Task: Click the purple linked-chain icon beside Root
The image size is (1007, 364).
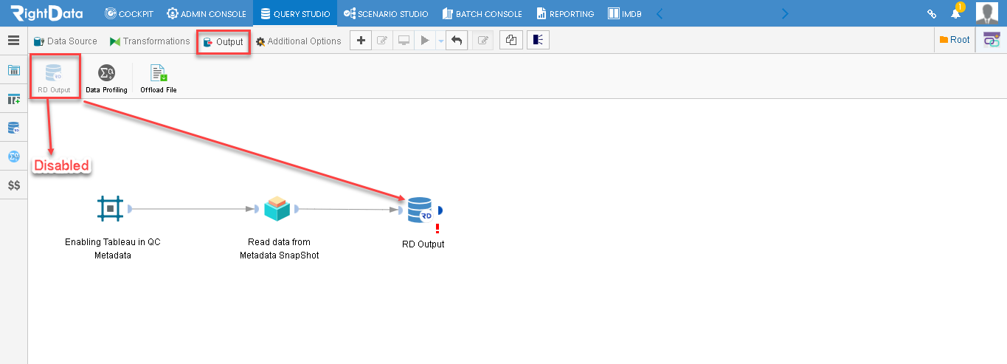Action: click(991, 41)
